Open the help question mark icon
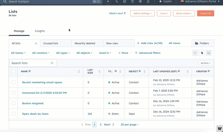223x132 pixels. pyautogui.click(x=132, y=2)
